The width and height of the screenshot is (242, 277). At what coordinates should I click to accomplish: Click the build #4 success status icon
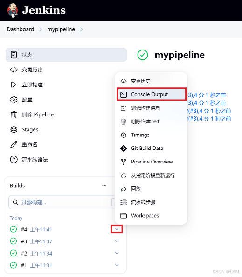pos(14,229)
